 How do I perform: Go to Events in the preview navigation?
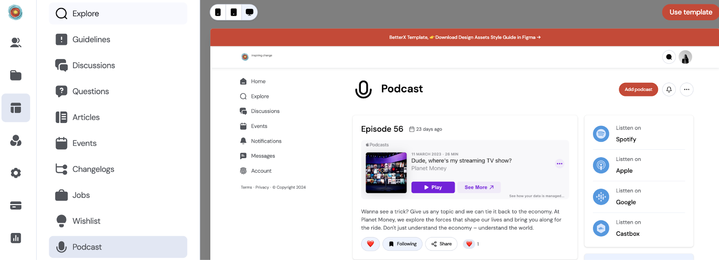click(254, 126)
